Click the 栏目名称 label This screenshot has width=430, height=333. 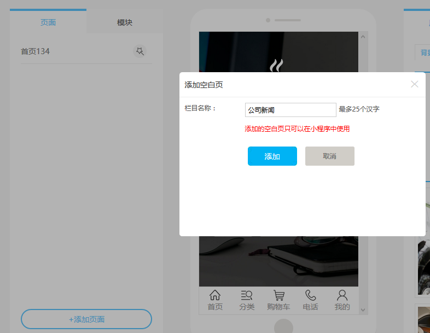200,108
